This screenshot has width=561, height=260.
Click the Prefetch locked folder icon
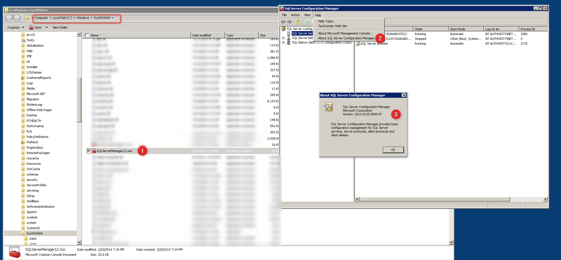[23, 142]
